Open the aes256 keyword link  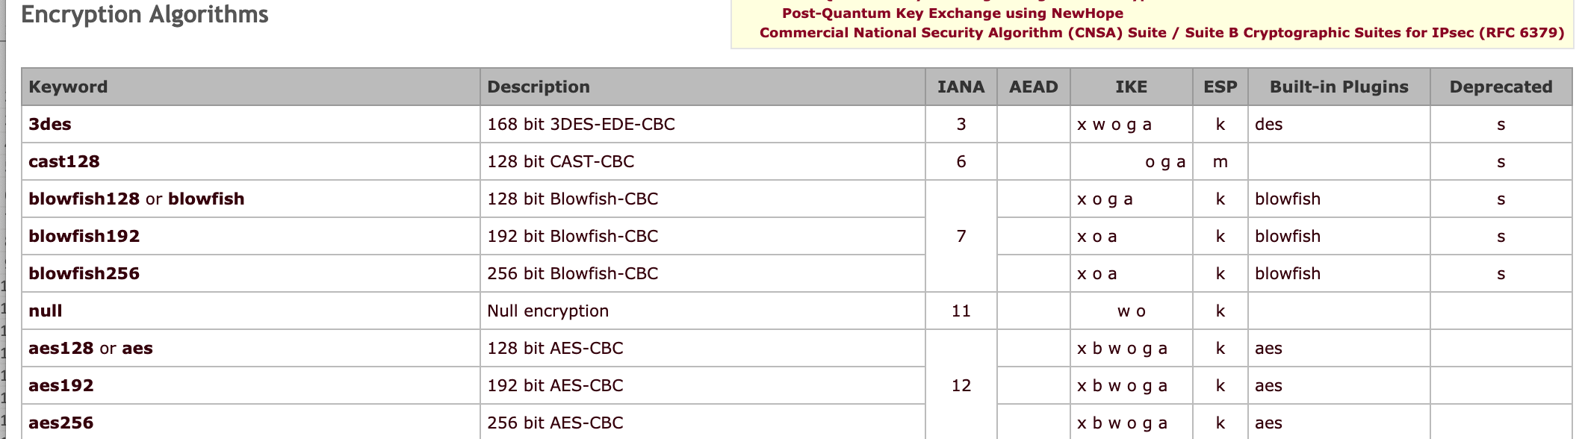(61, 423)
